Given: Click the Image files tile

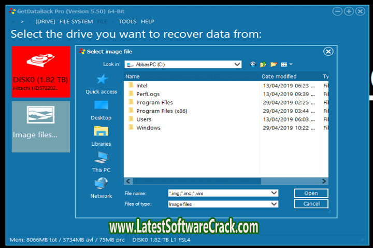Looking at the screenshot, I should click(41, 127).
